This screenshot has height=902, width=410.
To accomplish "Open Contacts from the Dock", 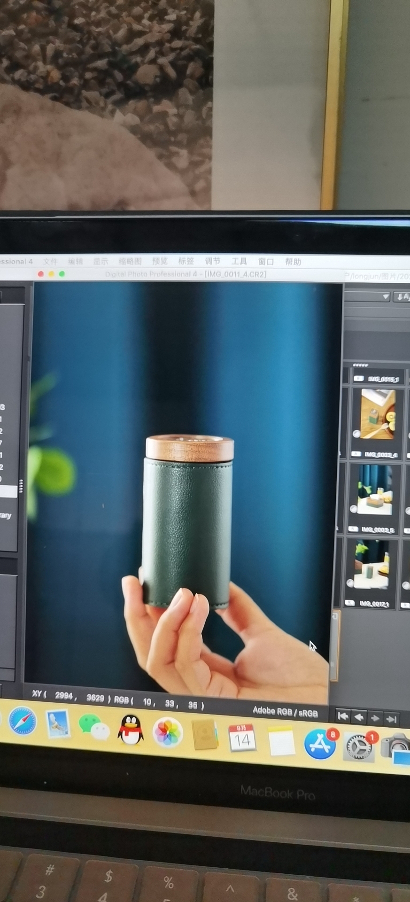I will click(x=204, y=735).
